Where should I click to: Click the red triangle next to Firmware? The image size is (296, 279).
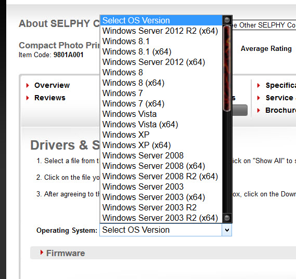tap(42, 252)
